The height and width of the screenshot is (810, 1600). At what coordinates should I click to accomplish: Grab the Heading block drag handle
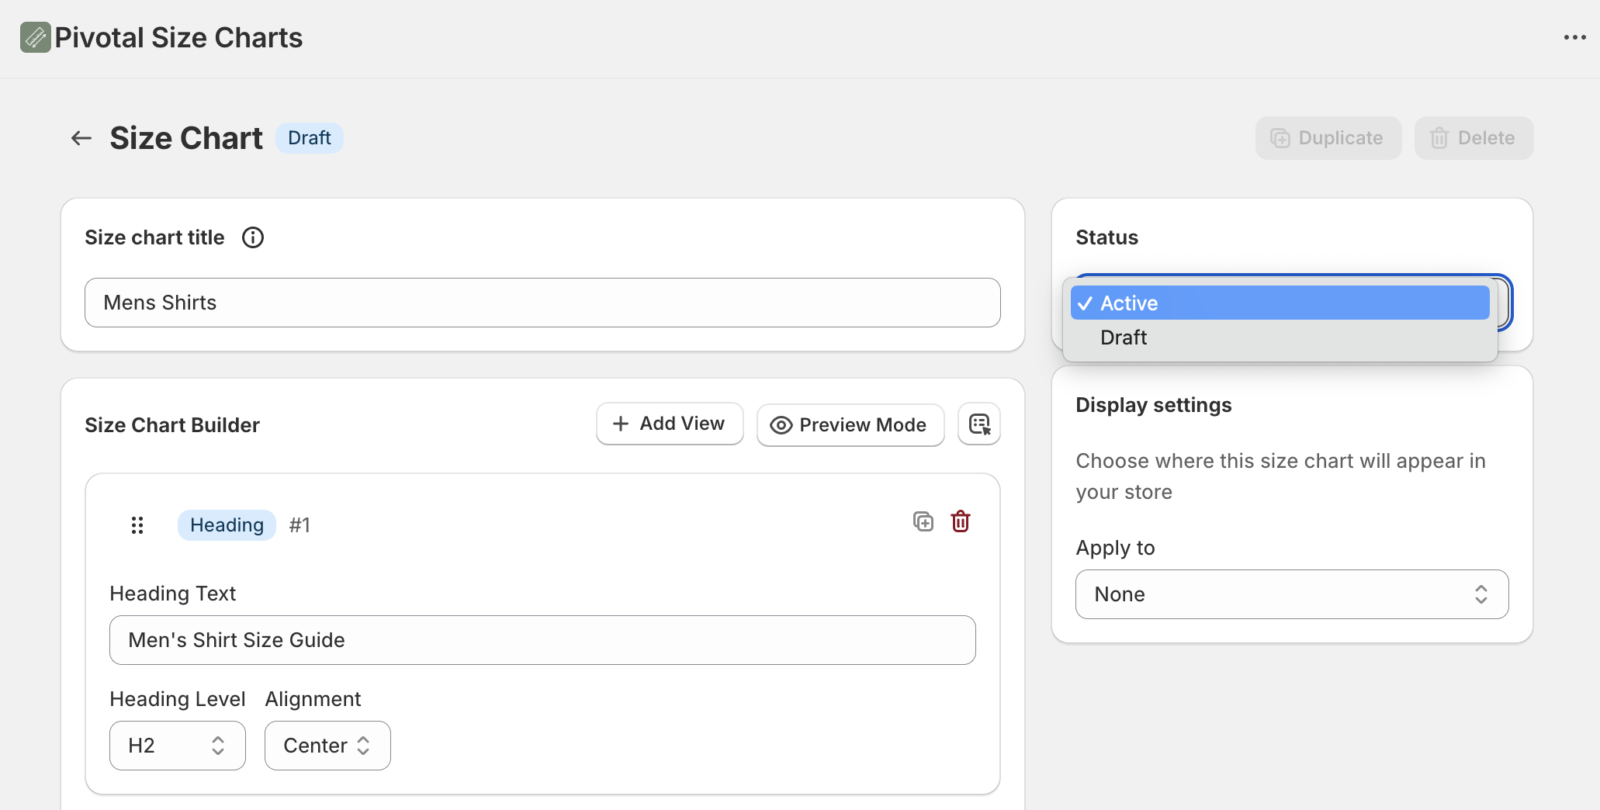click(137, 525)
